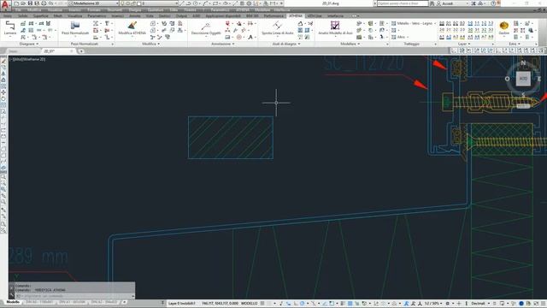This screenshot has width=547, height=308.
Task: Select the Lamiera sheet-metal tool
Action: 10,28
